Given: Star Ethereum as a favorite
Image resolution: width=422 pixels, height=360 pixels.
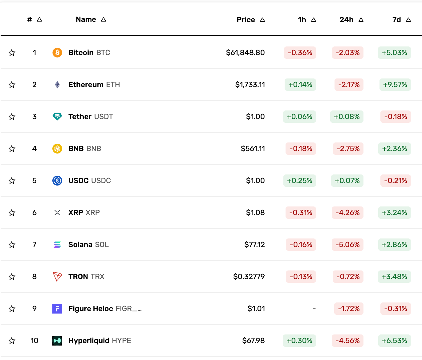Looking at the screenshot, I should (x=12, y=85).
